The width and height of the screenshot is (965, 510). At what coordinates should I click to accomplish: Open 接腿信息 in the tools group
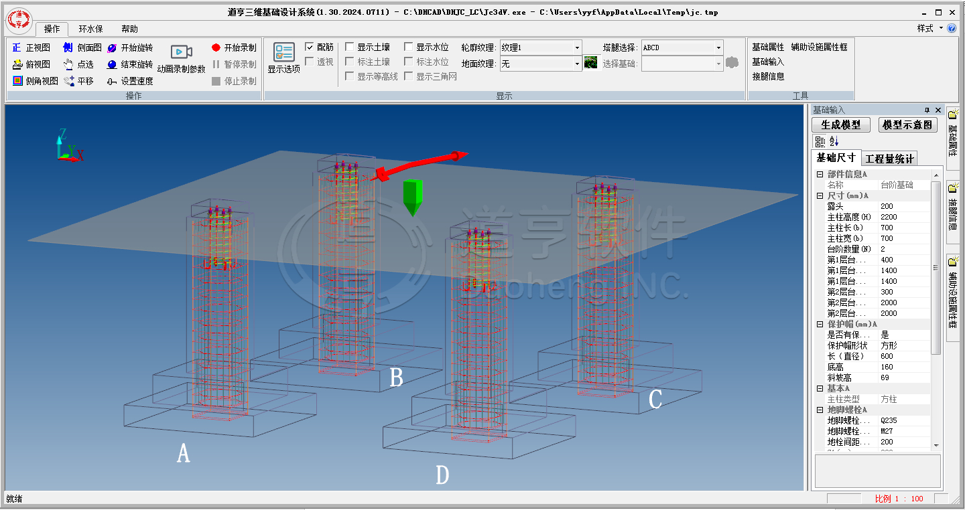[768, 76]
